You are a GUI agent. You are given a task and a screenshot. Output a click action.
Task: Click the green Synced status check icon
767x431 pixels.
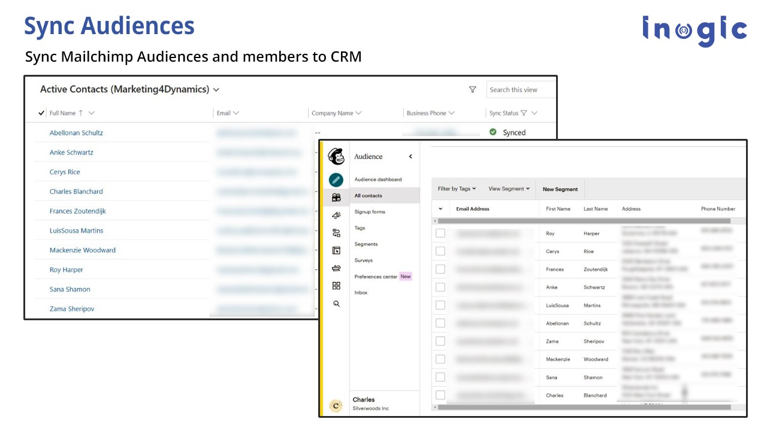pyautogui.click(x=493, y=132)
